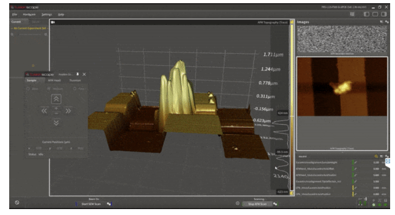Viewport: 395px width, 215px height.
Task: Open AFM scan settings gears icon
Action: pos(275,204)
